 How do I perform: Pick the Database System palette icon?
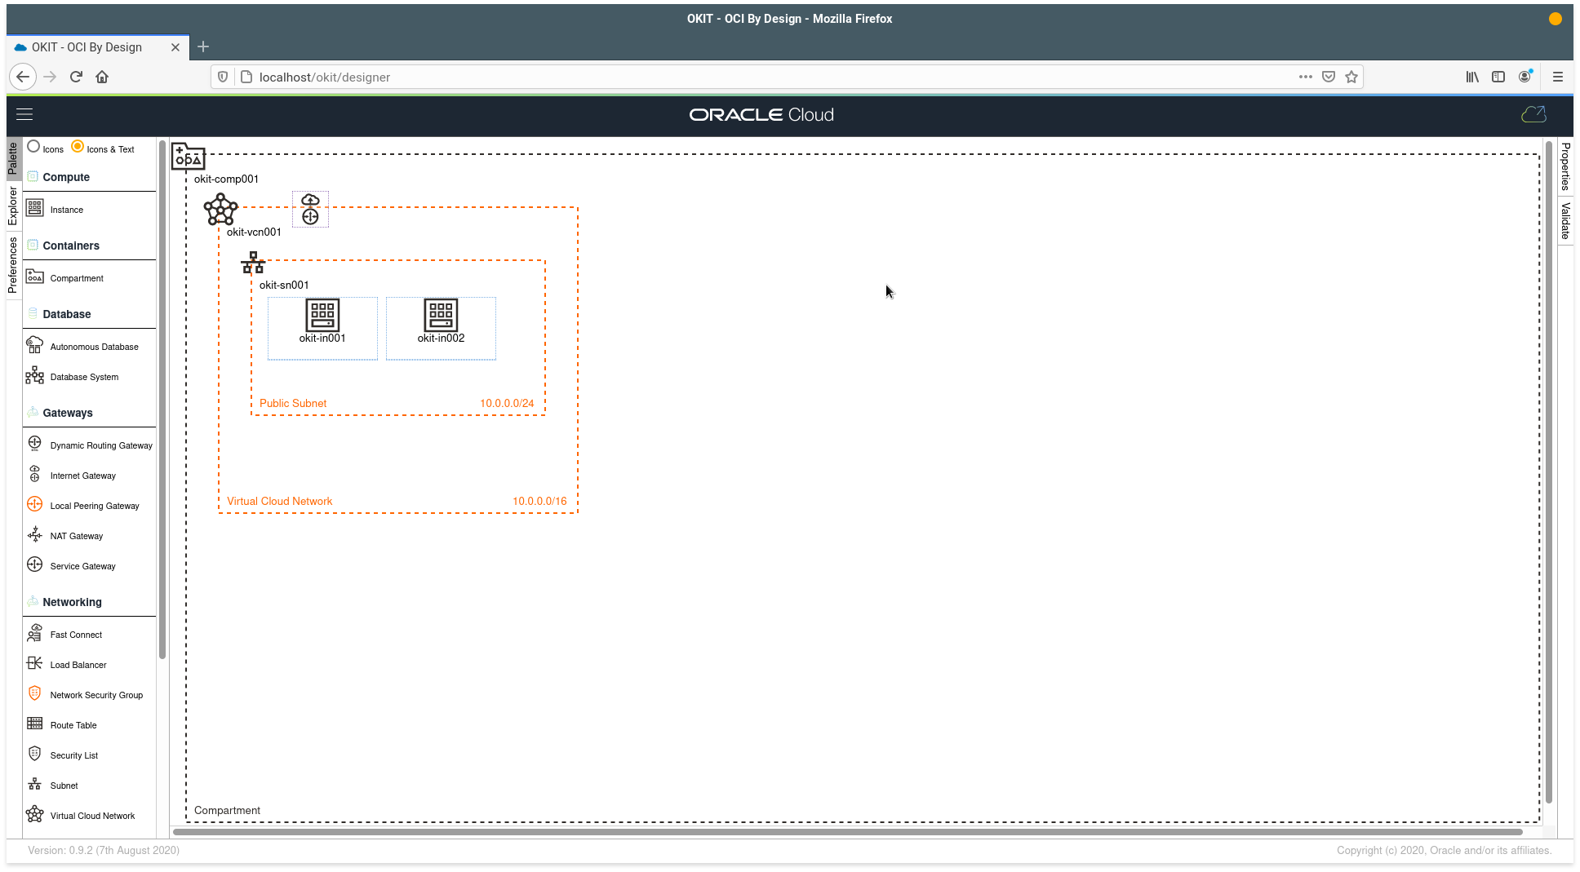(x=34, y=376)
